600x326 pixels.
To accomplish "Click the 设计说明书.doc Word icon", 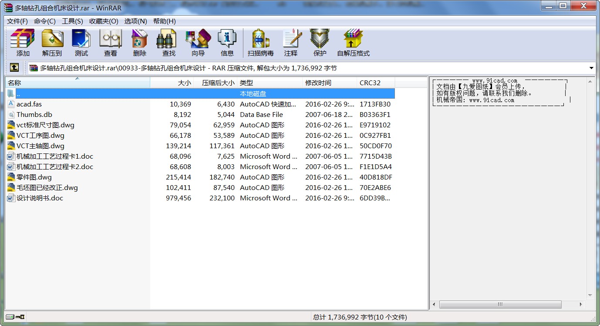I will pos(11,198).
